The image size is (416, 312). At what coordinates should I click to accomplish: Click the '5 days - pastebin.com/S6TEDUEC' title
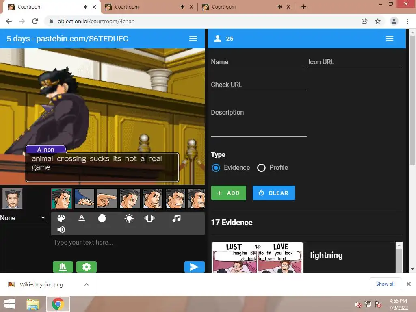tap(67, 39)
